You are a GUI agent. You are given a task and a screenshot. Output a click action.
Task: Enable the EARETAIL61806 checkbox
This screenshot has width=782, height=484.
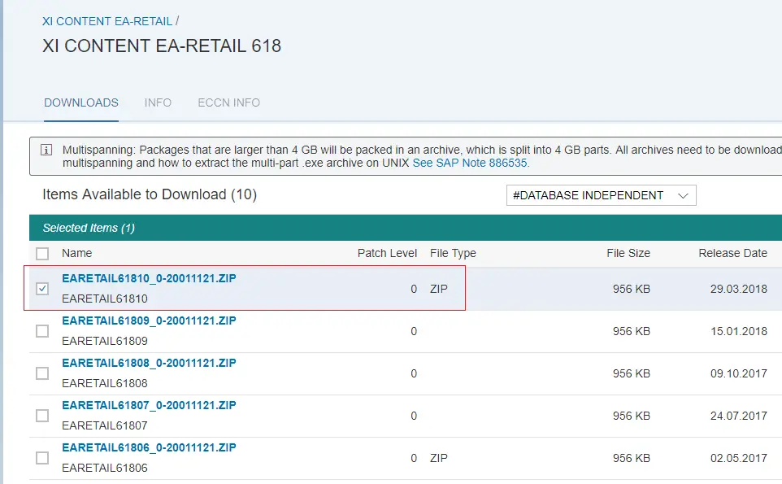point(42,458)
